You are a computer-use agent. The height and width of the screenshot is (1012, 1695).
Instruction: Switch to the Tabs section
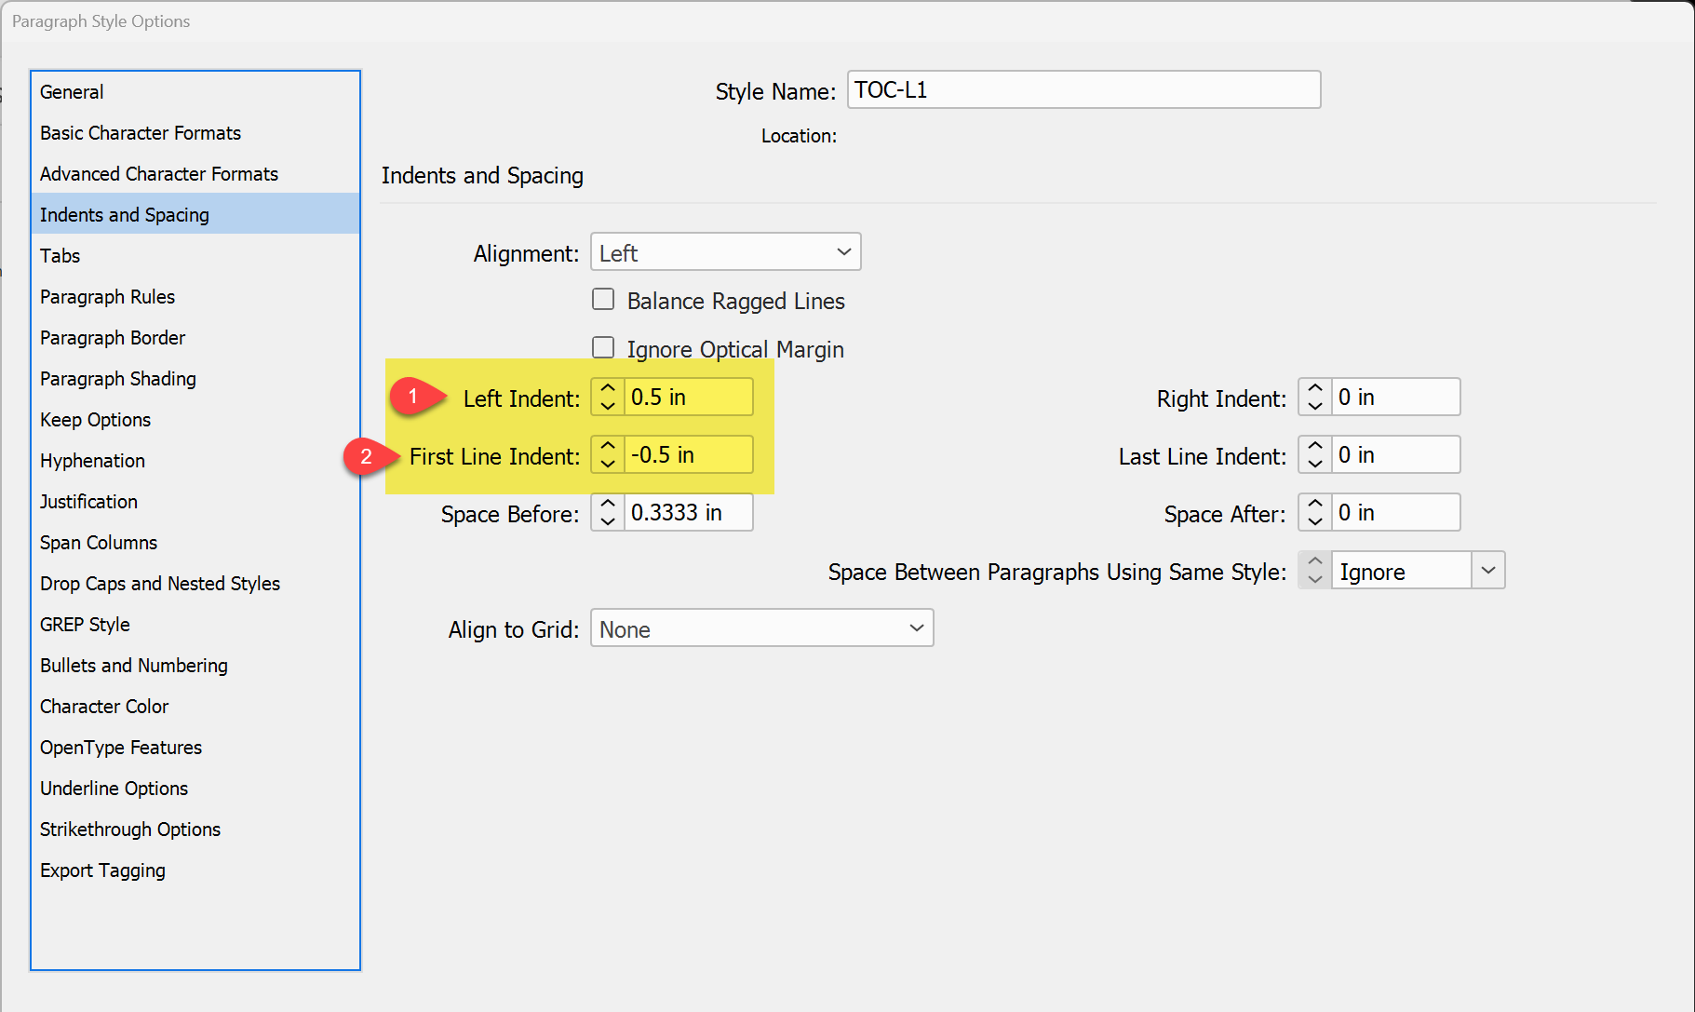pos(60,255)
